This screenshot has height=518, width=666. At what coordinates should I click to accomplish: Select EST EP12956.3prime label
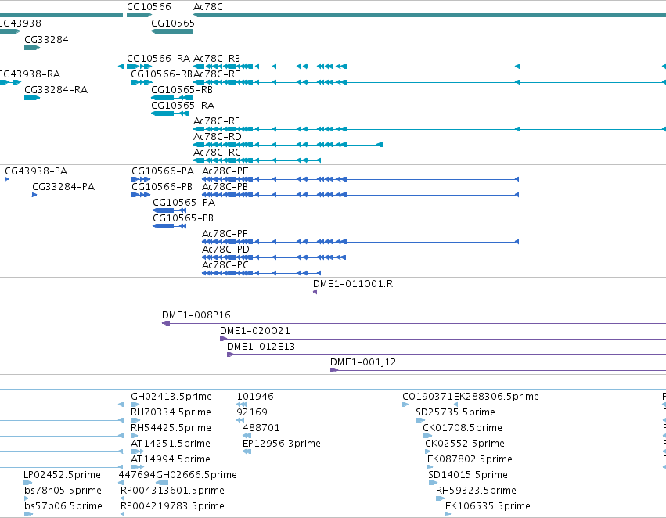(282, 444)
